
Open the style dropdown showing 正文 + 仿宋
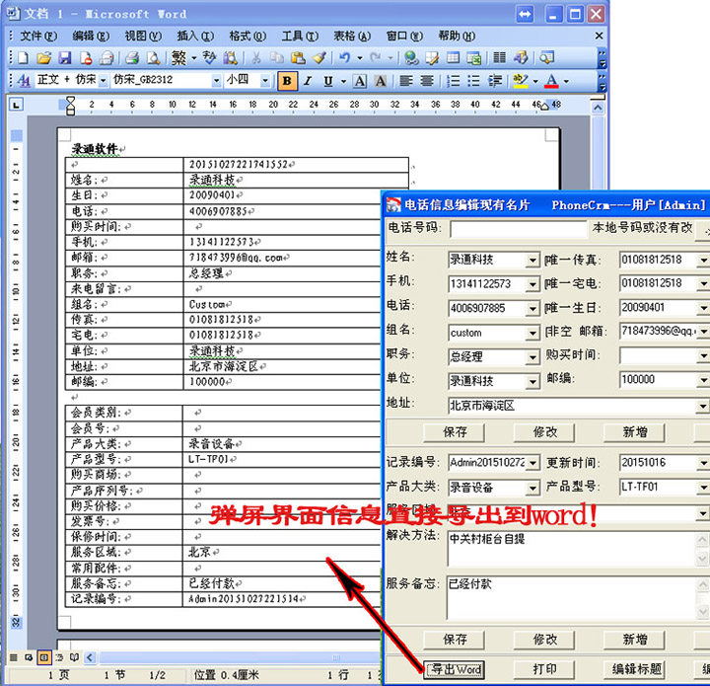coord(104,81)
